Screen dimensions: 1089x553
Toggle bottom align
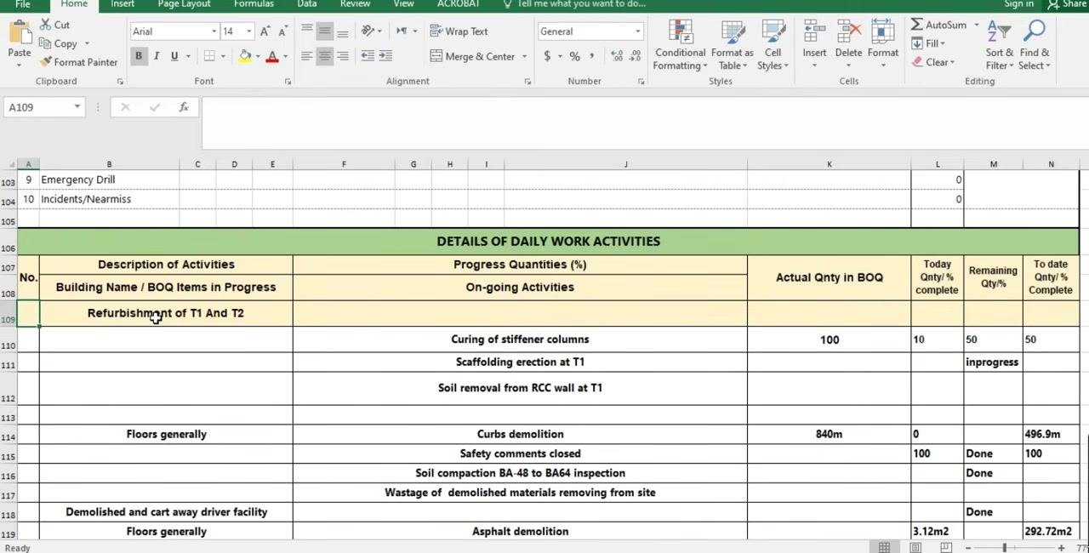coord(342,31)
